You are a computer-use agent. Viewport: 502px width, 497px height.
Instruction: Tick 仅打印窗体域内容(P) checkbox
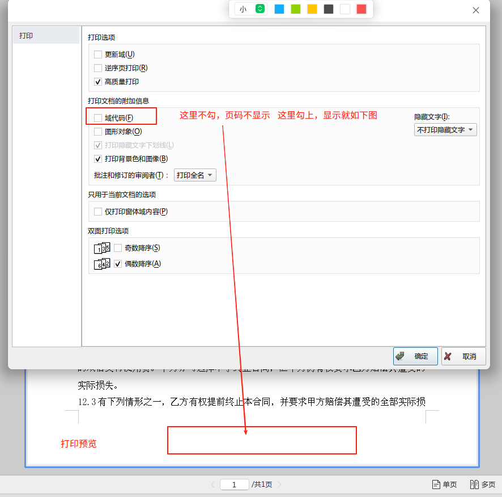pos(98,212)
